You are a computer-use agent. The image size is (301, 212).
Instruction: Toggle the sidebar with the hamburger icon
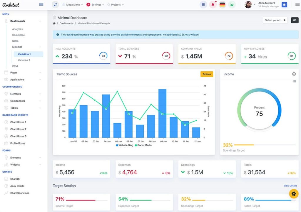(x=41, y=4)
